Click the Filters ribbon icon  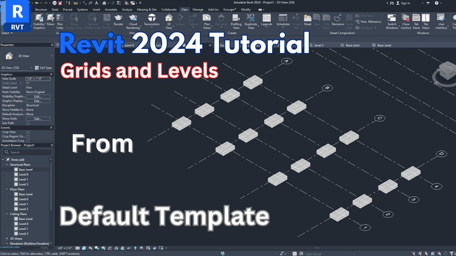[50, 19]
